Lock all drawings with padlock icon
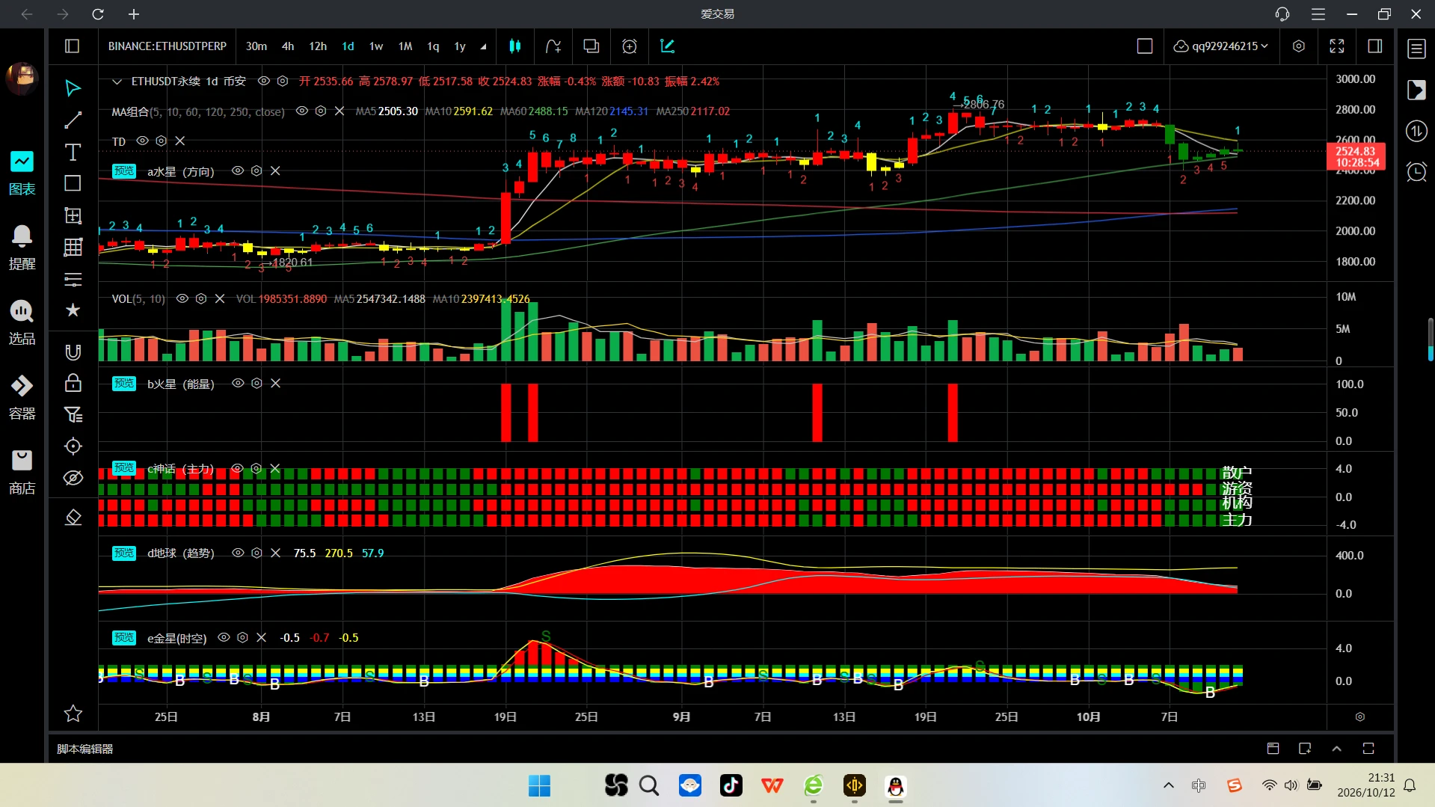 coord(73,383)
